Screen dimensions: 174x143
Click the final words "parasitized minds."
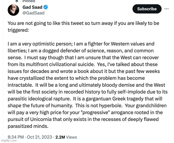(x=28, y=126)
